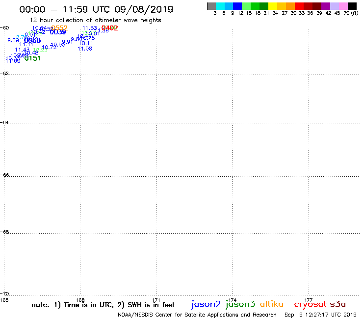Select the purple swatch in the color scale
363x319 pixels.
[x=326, y=6]
